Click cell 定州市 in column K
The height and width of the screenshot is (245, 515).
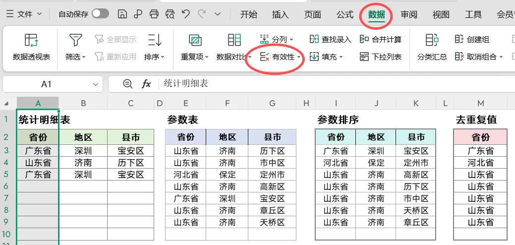point(416,163)
